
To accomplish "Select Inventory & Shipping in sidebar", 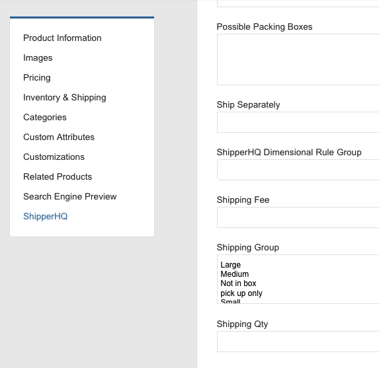I will pyautogui.click(x=65, y=97).
